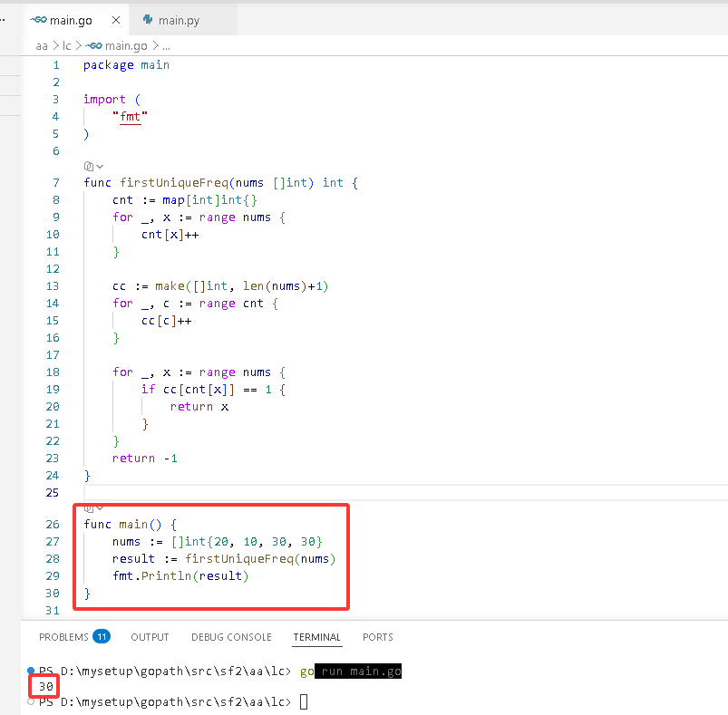Close the main.go editor tab
The image size is (728, 715).
(x=116, y=20)
